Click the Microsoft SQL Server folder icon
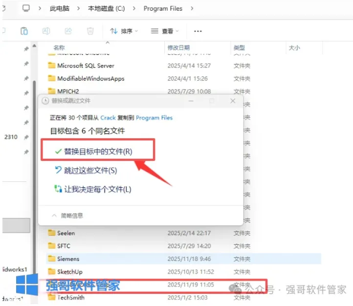 [51, 65]
